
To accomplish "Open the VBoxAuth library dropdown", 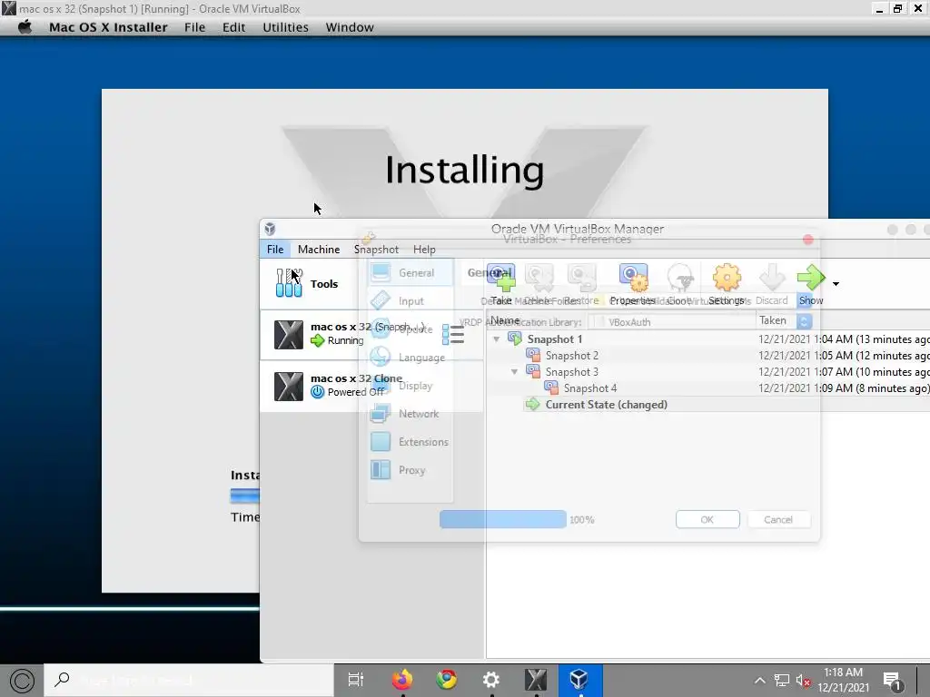I will point(805,321).
